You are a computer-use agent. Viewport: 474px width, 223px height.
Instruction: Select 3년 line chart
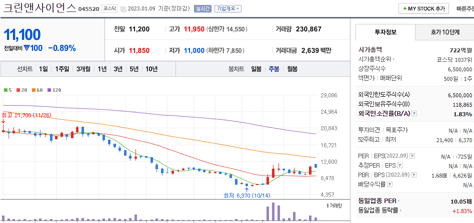pos(118,69)
